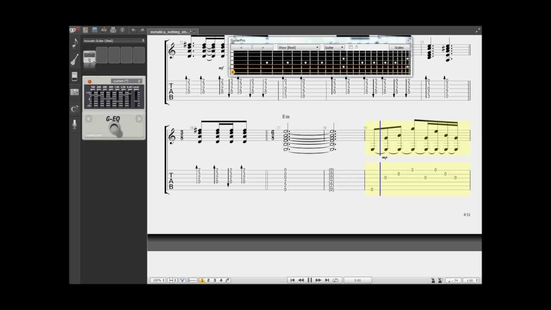
Task: Switch to previous pedal with G-EQ left arrow
Action: pos(89,119)
